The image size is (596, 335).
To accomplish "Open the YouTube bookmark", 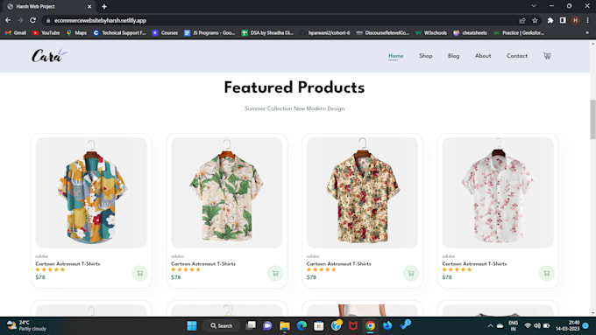I will (46, 32).
